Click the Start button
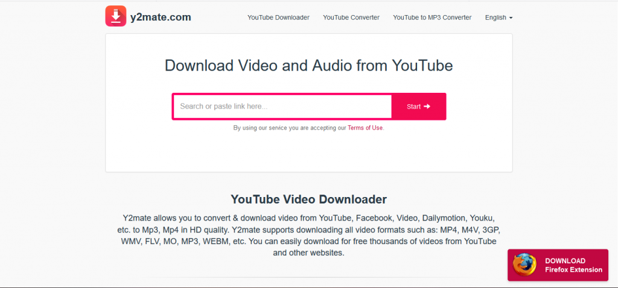Viewport: 618px width, 288px height. (419, 106)
